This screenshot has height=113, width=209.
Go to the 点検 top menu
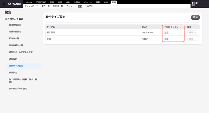[106, 2]
